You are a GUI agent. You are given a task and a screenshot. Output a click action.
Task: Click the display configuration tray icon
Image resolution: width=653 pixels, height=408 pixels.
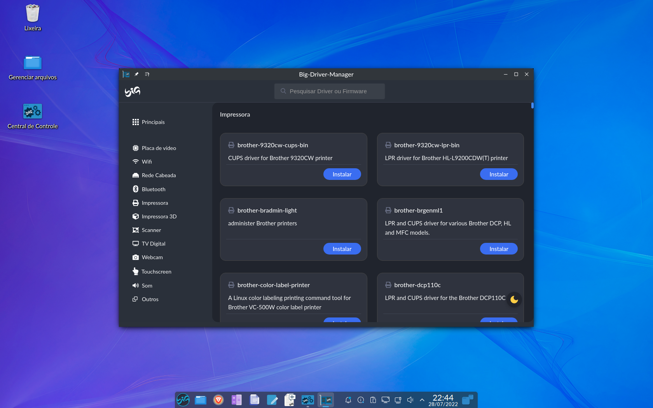click(386, 400)
